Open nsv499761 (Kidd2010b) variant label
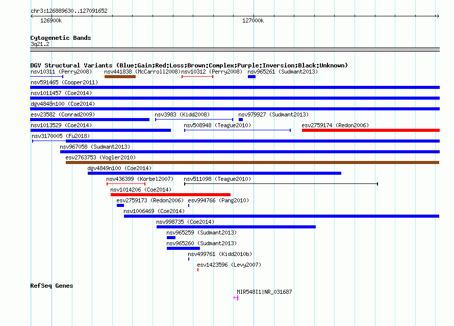The height and width of the screenshot is (326, 454). [220, 254]
